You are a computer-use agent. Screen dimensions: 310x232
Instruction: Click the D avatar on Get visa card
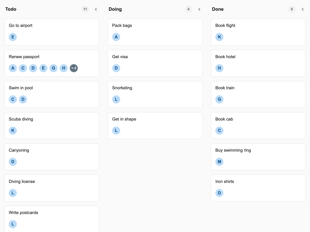click(116, 68)
